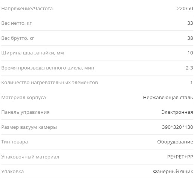Click the PE+PET+PP material value
Image resolution: width=194 pixels, height=181 pixels.
(x=180, y=157)
